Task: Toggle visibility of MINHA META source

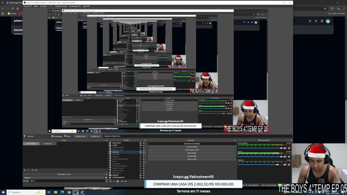Action: tap(140, 143)
